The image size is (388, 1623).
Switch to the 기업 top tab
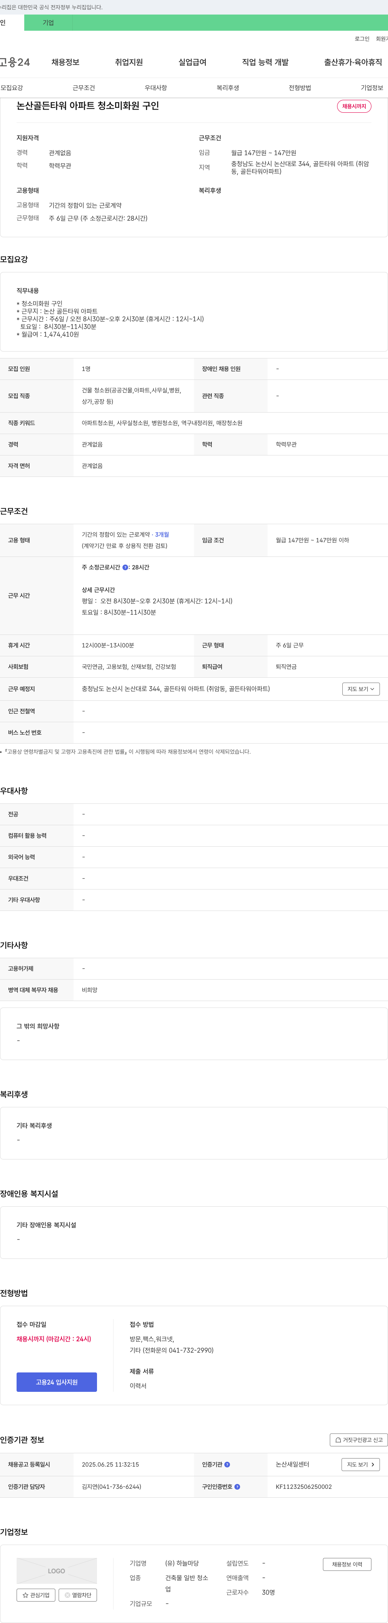48,23
